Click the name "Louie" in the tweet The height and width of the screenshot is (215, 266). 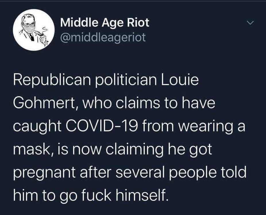178,82
